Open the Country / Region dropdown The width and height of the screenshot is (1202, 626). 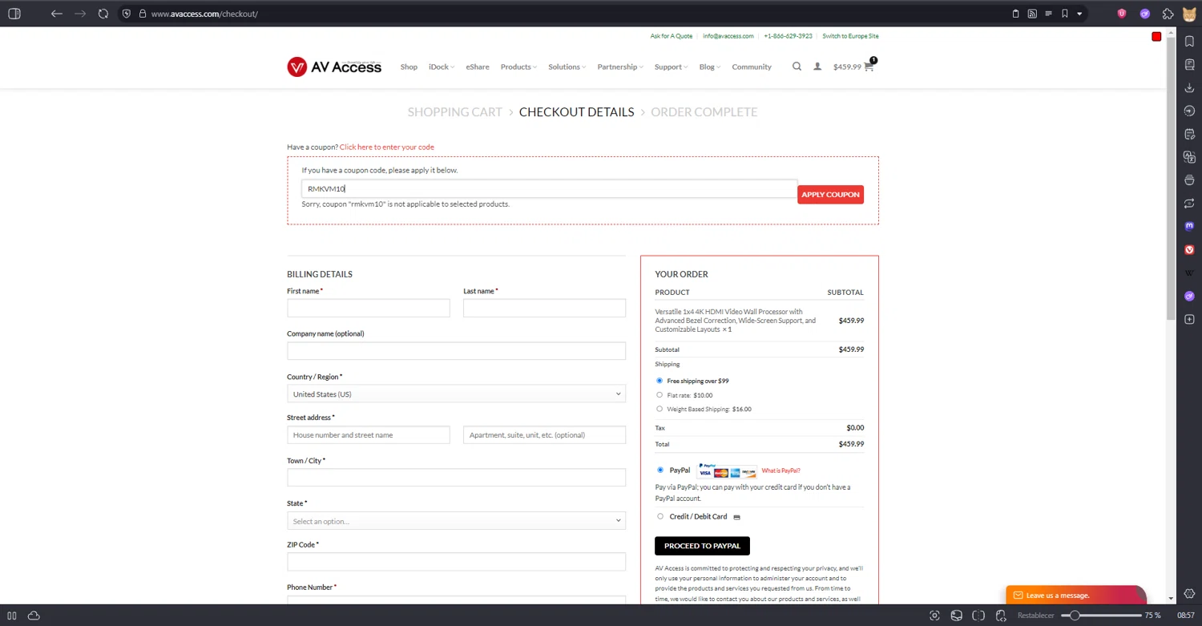point(456,394)
